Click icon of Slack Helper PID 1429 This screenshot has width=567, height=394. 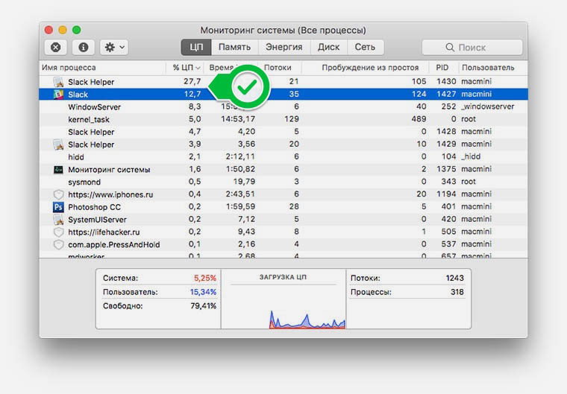[x=58, y=144]
